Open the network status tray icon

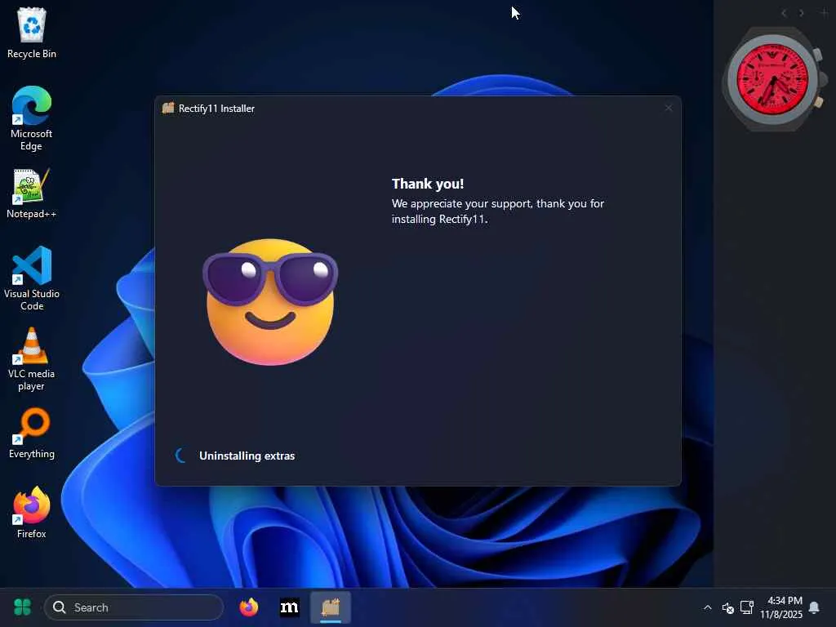(x=747, y=607)
